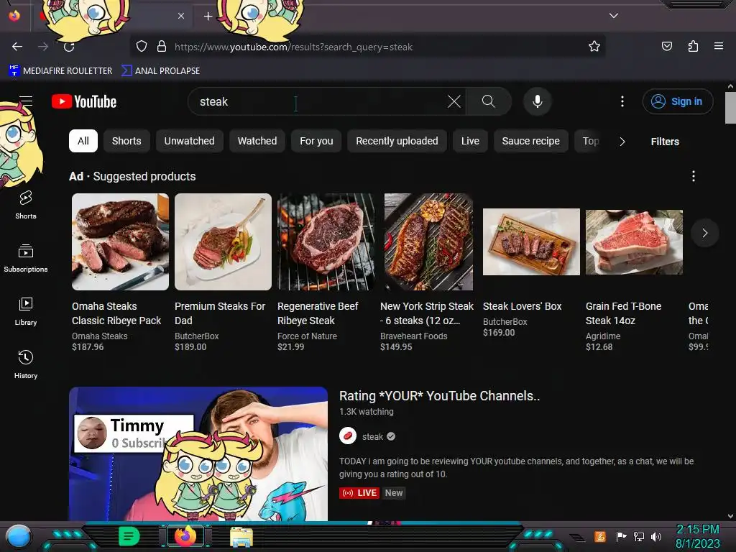This screenshot has width=736, height=552.
Task: Open the steak channel avatar
Action: (348, 436)
